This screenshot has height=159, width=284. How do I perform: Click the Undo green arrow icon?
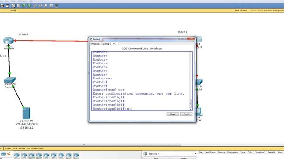click(24, 6)
